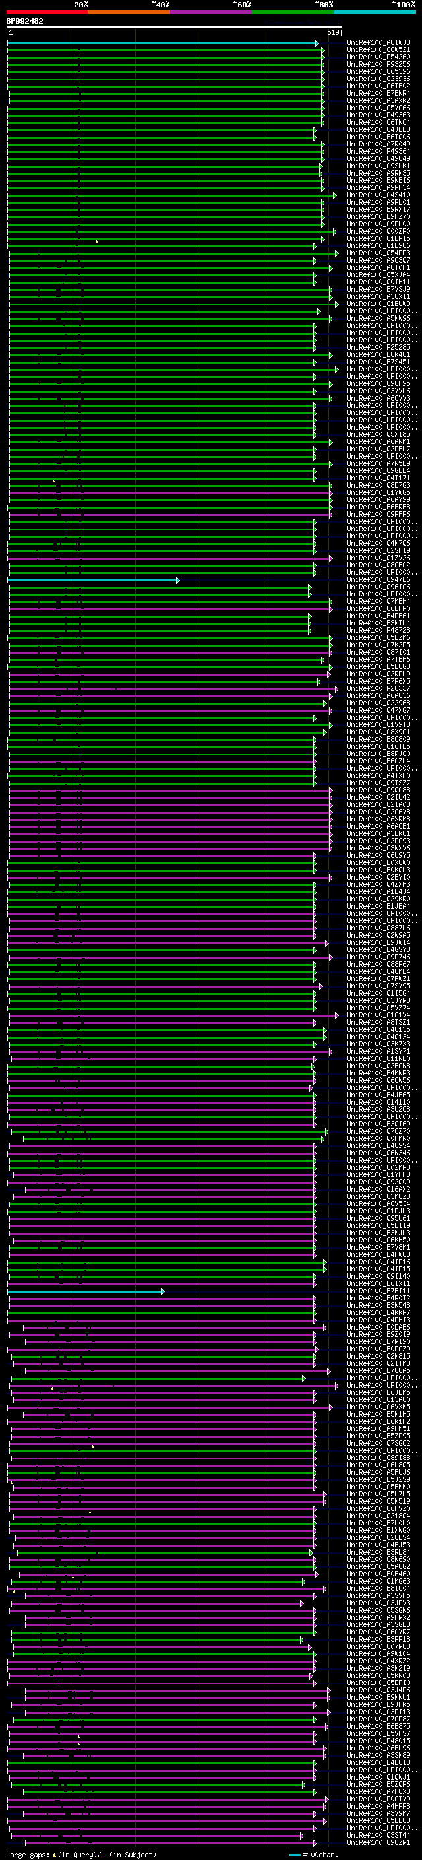The width and height of the screenshot is (422, 1860).
Task: Click the cyan ~100% identity legend bar
Action: coord(375,12)
